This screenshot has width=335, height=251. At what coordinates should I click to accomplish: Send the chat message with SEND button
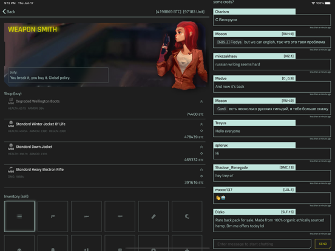323,244
